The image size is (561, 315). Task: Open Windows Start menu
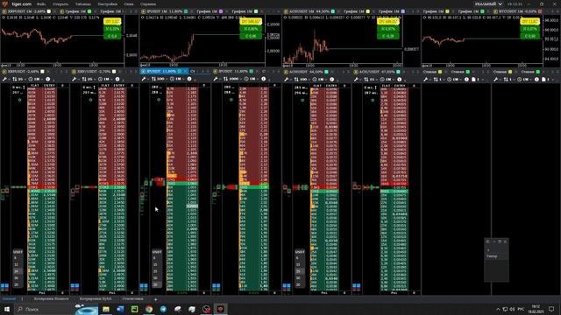[6, 309]
